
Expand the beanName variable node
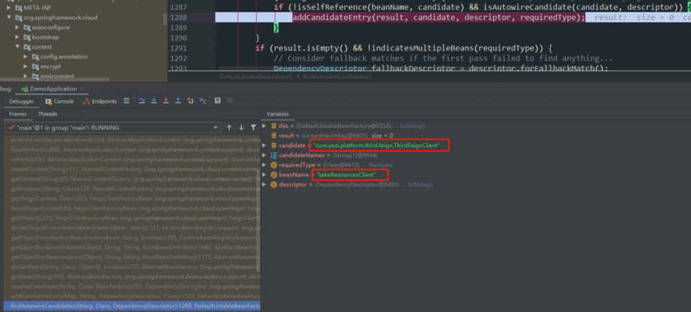pos(265,175)
